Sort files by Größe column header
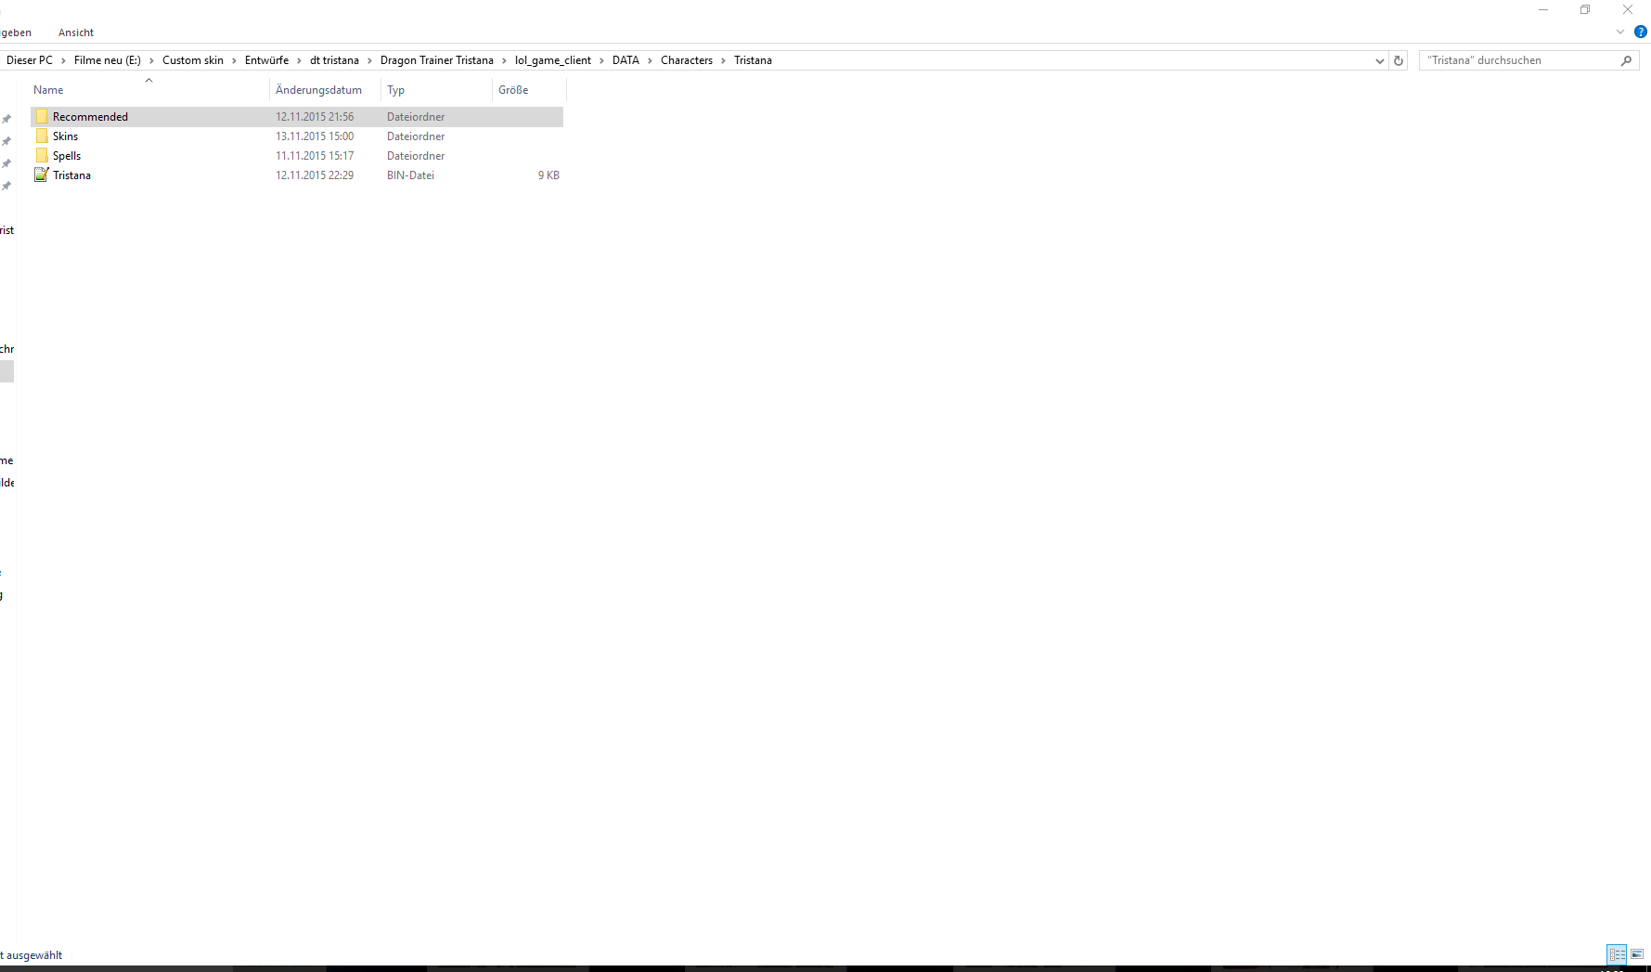The image size is (1651, 972). 513,90
